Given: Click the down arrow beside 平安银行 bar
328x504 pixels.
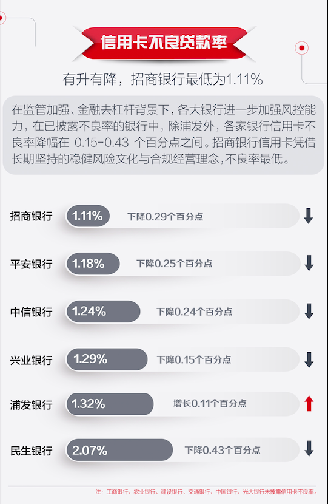Looking at the screenshot, I should click(x=309, y=263).
